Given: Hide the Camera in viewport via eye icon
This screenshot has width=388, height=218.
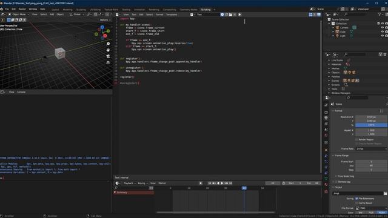Looking at the screenshot, I should tap(383, 27).
